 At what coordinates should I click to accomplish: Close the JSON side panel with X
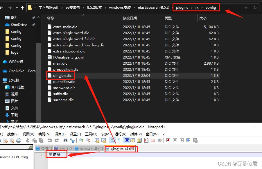[x=30, y=147]
